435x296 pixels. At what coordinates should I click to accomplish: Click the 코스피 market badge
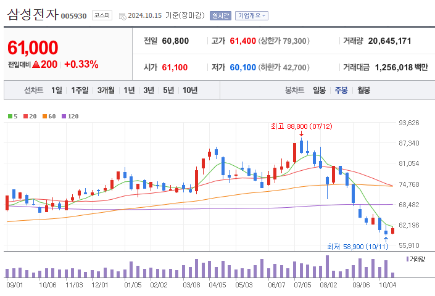(x=102, y=15)
